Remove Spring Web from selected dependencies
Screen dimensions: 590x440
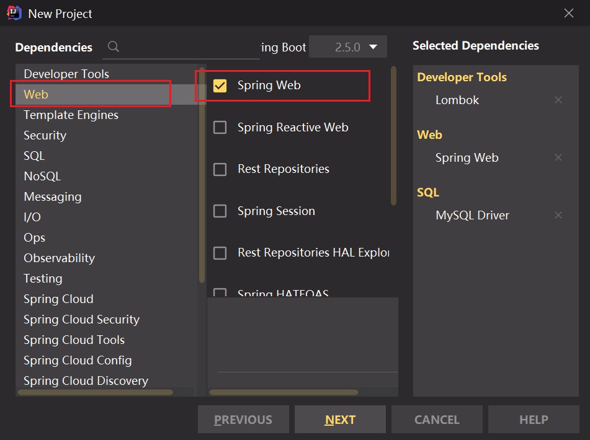point(558,157)
